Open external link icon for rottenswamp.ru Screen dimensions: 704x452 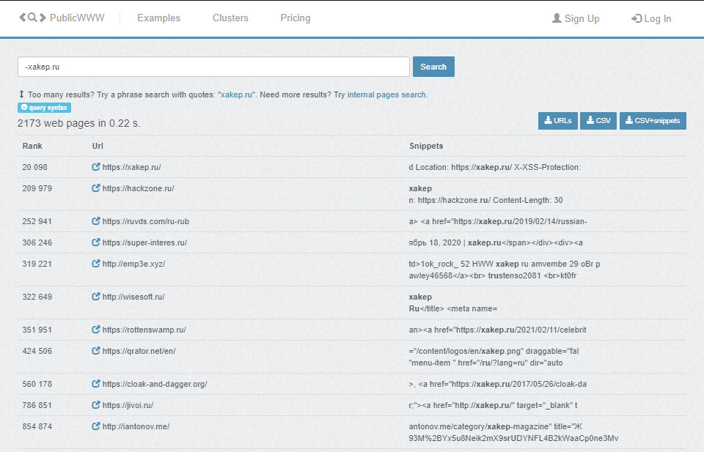point(95,330)
